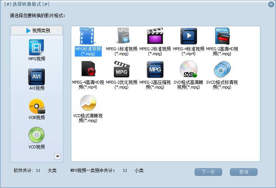The height and width of the screenshot is (188, 276).
Task: Click the 软件共计 status text
Action: [x=23, y=170]
